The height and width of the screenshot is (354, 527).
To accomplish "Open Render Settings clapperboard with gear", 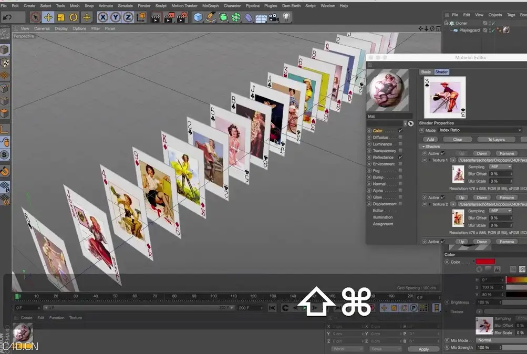I will coord(182,17).
